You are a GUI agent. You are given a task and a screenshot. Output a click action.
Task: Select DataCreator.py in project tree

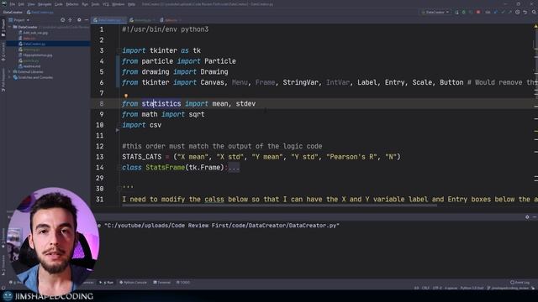pos(34,44)
